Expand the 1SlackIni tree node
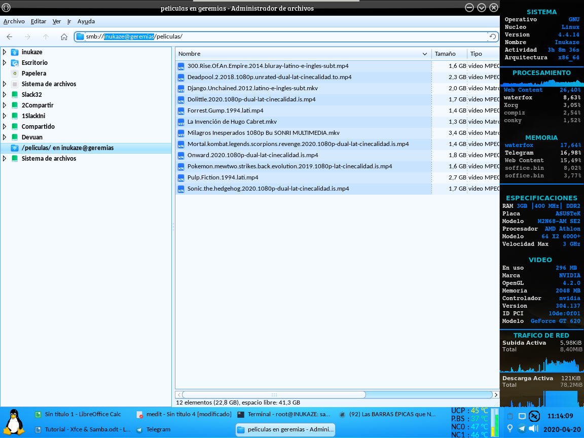This screenshot has width=584, height=438. pyautogui.click(x=5, y=116)
